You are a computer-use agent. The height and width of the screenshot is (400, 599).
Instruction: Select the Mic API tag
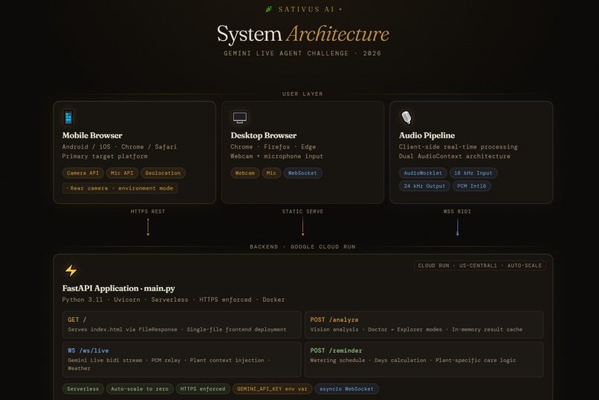coord(122,173)
